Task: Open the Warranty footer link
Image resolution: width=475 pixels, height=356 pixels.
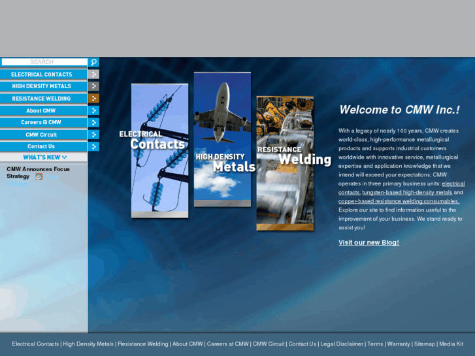Action: click(x=399, y=344)
